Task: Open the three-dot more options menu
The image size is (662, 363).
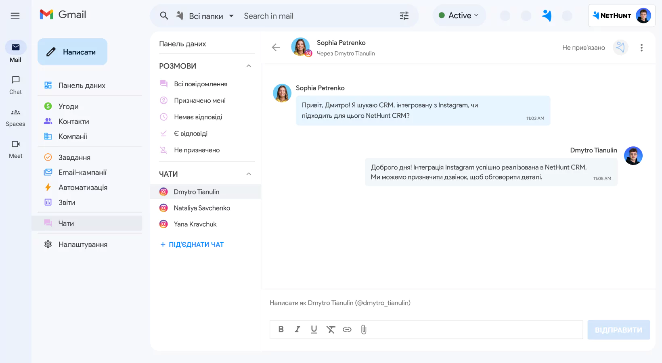Action: [x=641, y=48]
